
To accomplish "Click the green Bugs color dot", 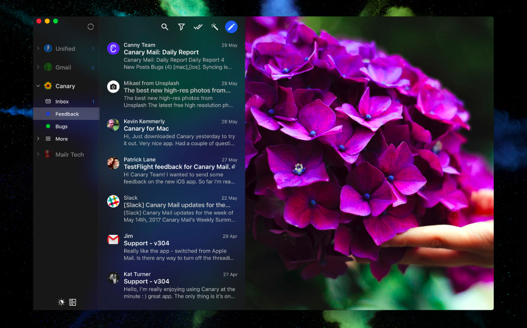I will click(48, 126).
